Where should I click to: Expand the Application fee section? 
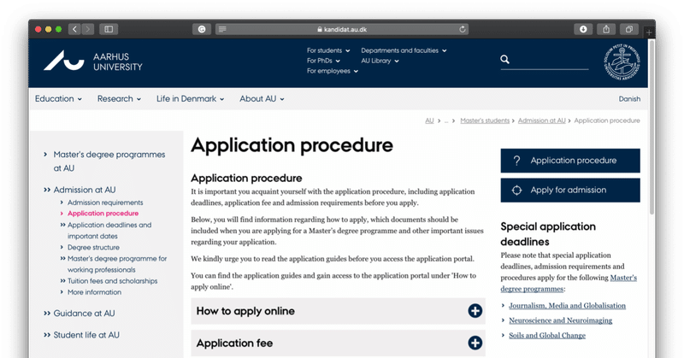338,343
